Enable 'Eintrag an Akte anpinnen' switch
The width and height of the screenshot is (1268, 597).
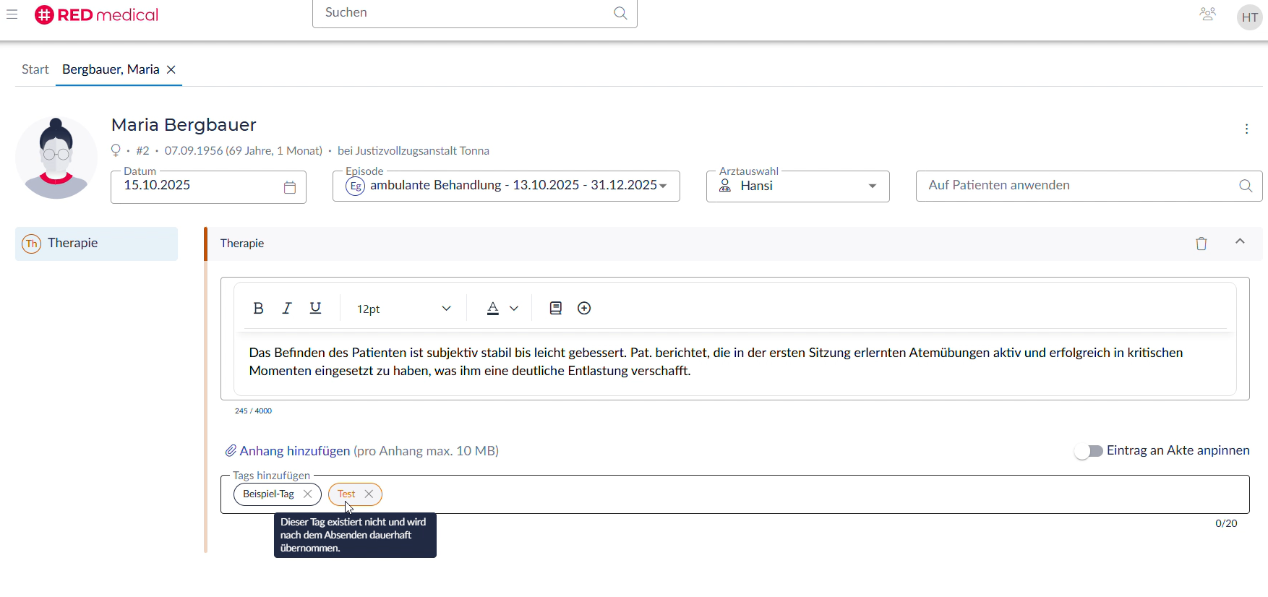(1088, 452)
